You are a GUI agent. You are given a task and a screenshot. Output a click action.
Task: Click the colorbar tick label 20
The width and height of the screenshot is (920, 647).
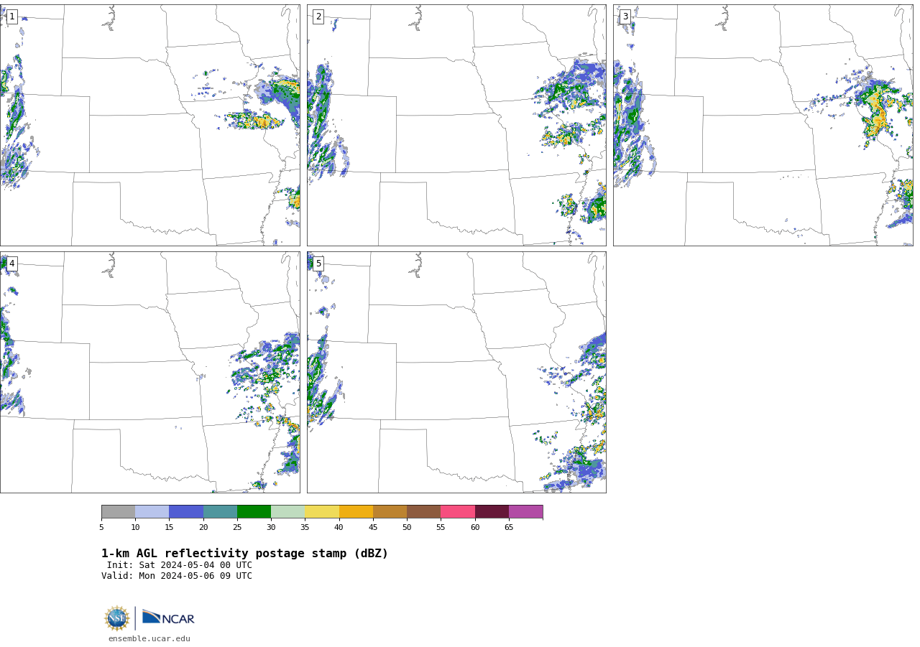(203, 528)
